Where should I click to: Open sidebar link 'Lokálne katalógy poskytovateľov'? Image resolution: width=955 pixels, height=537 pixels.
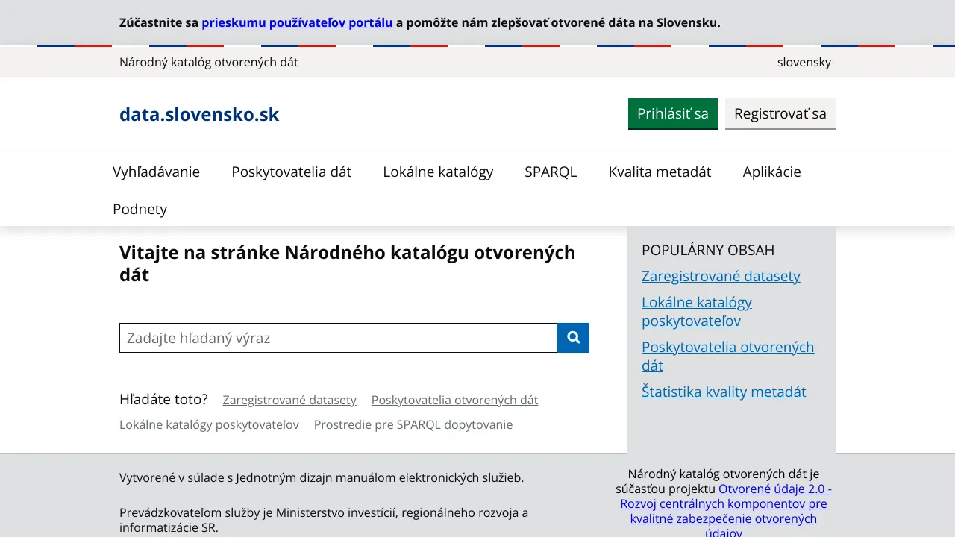click(697, 312)
